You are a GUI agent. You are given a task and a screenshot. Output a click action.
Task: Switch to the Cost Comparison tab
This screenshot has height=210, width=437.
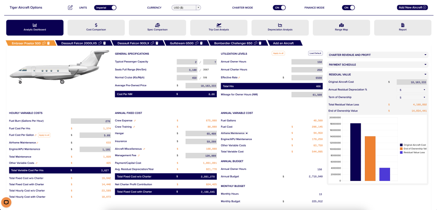pyautogui.click(x=96, y=27)
